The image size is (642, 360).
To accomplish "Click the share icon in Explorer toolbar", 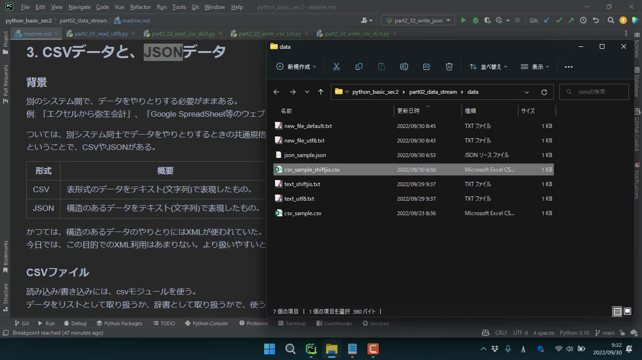I will click(x=426, y=67).
